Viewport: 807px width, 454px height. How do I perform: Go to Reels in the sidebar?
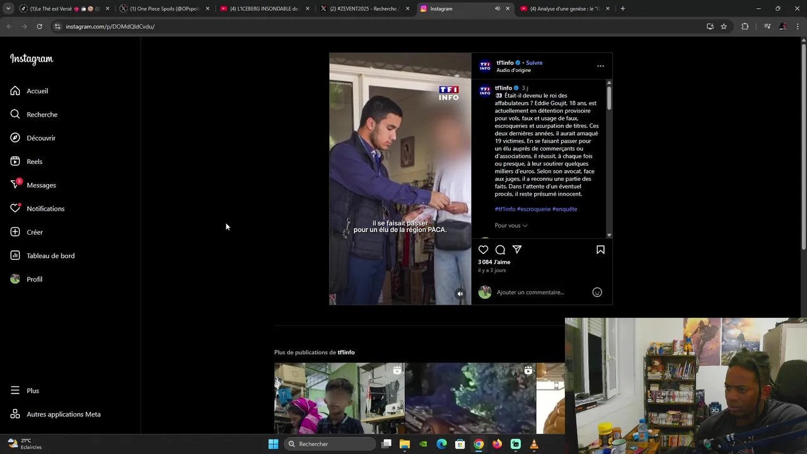[x=26, y=161]
